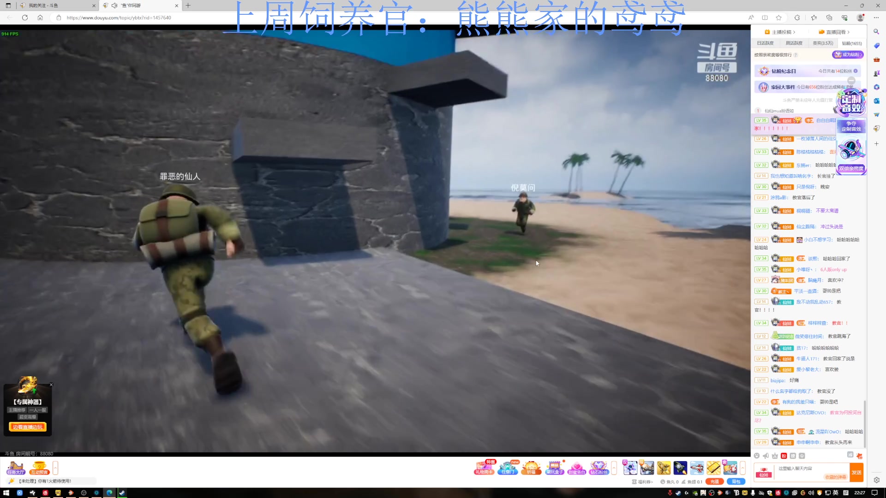
Task: Open Edge sidebar add plus icon
Action: (876, 144)
